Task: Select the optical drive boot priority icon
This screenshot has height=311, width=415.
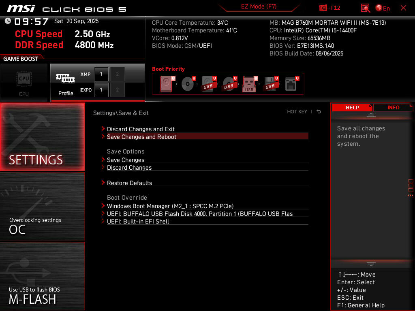Action: coord(188,84)
